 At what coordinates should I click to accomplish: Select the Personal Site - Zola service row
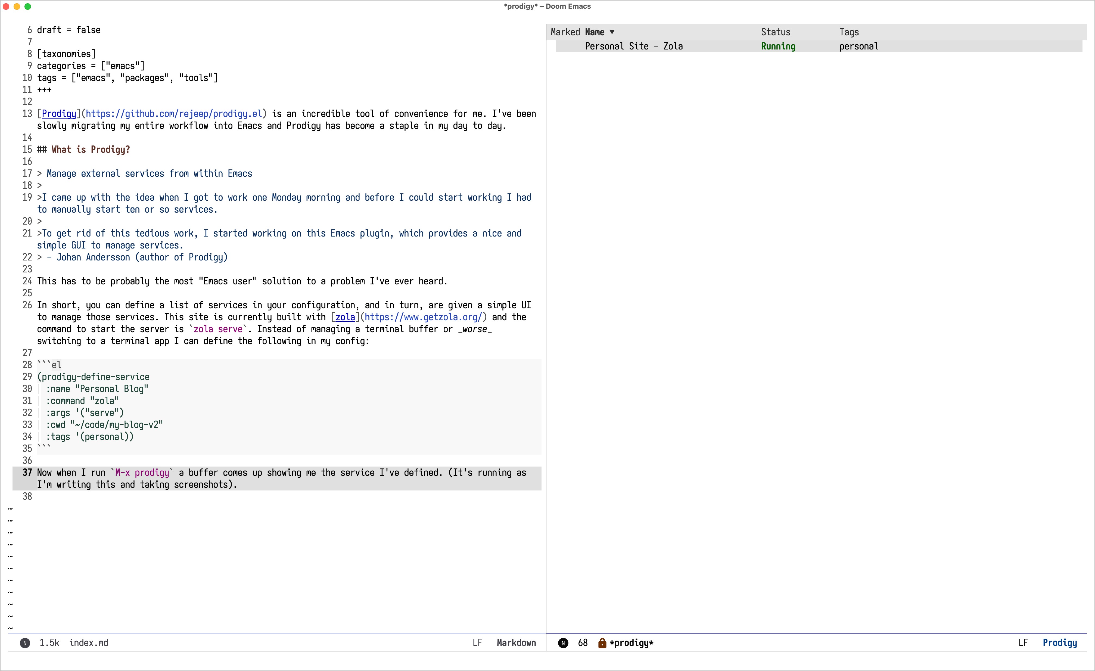click(634, 46)
